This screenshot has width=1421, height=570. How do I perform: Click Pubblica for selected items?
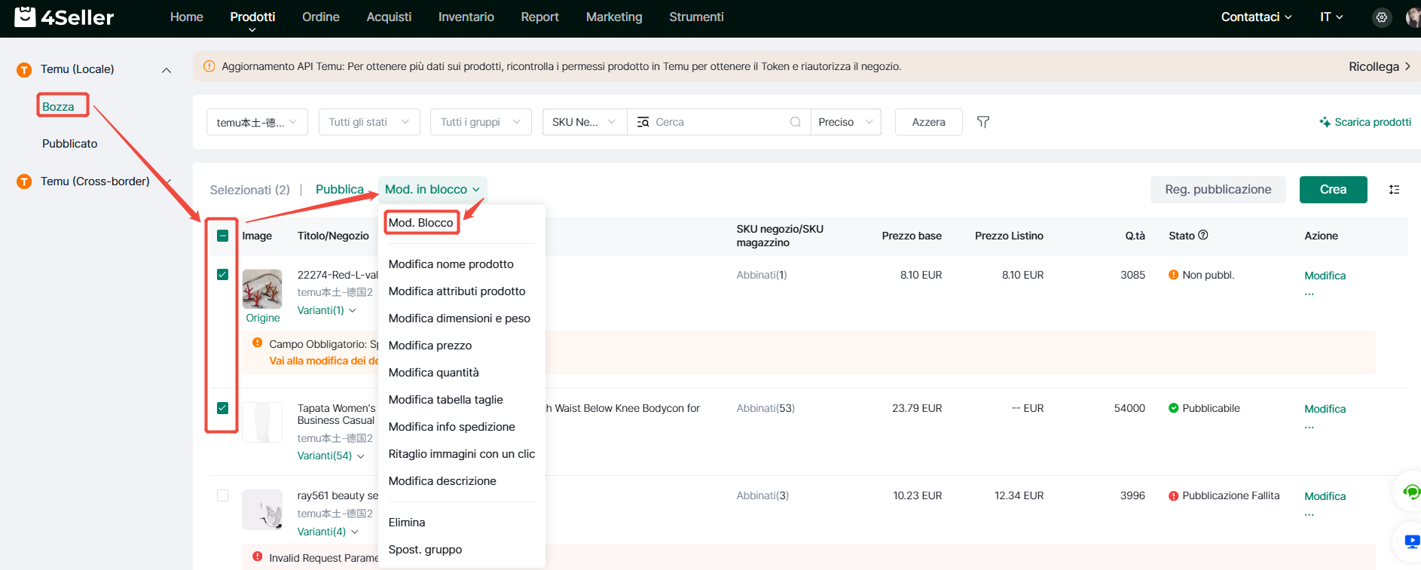[340, 190]
